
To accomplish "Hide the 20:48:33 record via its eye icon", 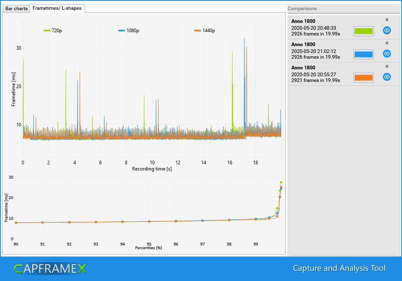I will pos(386,31).
